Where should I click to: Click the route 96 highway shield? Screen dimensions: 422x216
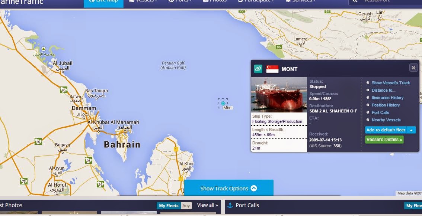click(279, 47)
